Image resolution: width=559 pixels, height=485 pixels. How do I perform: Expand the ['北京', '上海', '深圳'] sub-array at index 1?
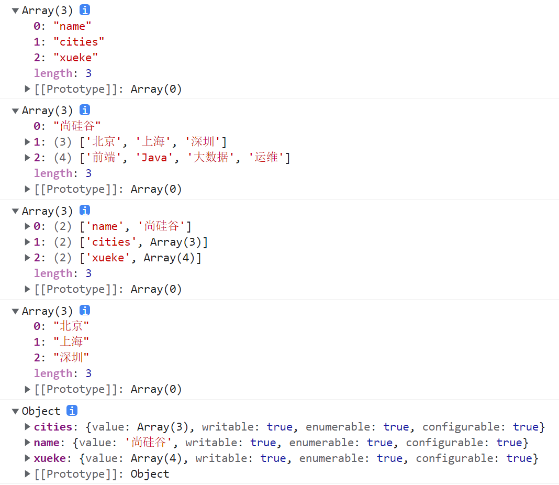pyautogui.click(x=28, y=141)
